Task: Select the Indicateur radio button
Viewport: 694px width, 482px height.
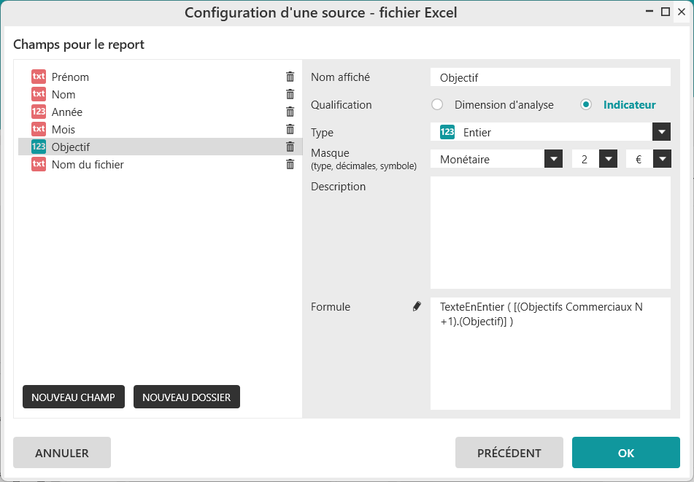Action: 585,105
